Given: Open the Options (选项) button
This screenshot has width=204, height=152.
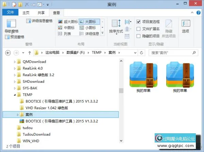Looking at the screenshot, I should [186, 26].
